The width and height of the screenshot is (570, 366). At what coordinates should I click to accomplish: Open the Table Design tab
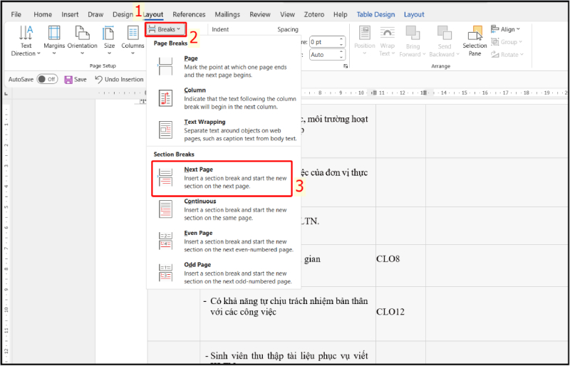(375, 14)
